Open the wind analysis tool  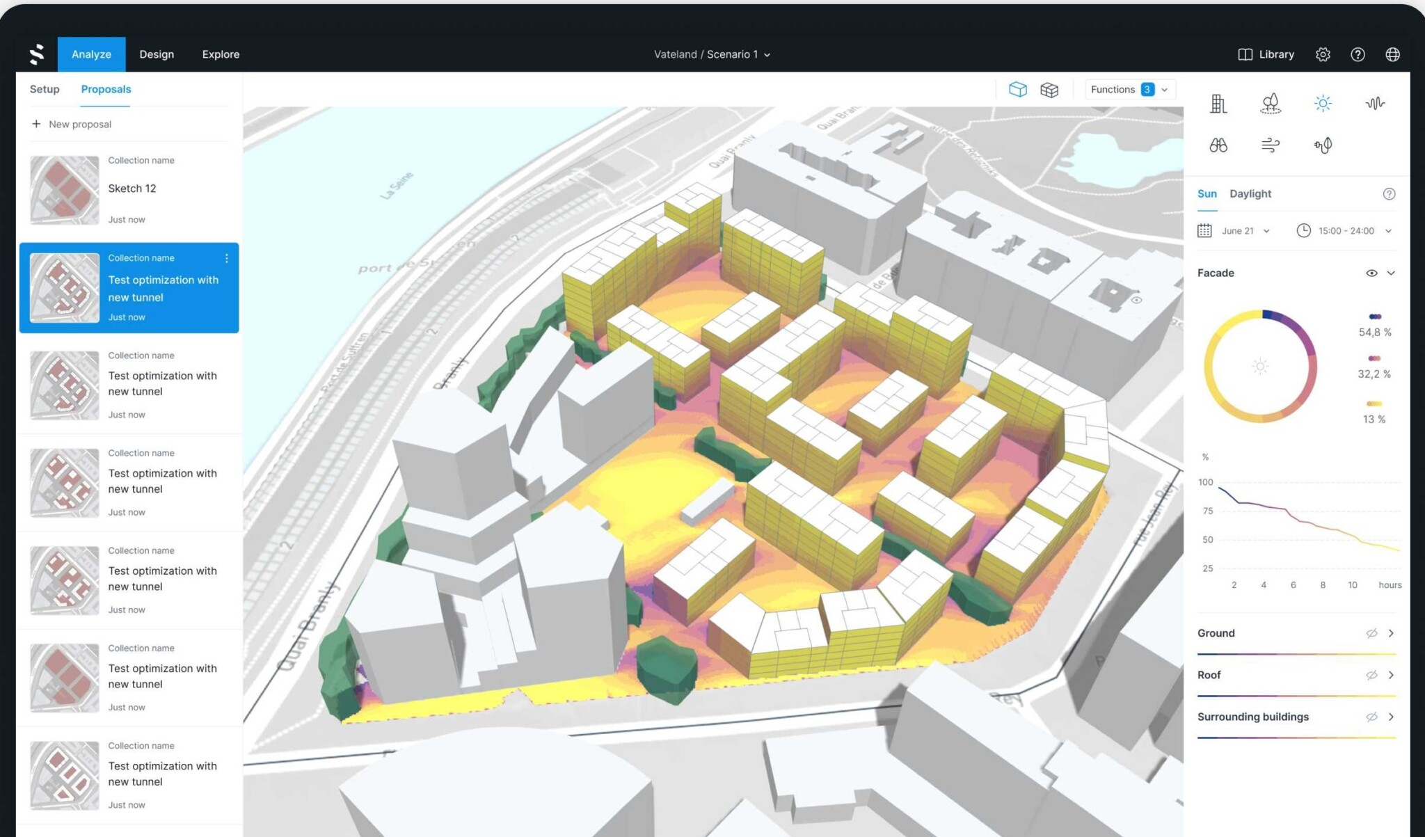pos(1271,145)
